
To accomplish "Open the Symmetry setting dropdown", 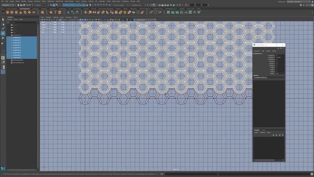I will (x=137, y=5).
